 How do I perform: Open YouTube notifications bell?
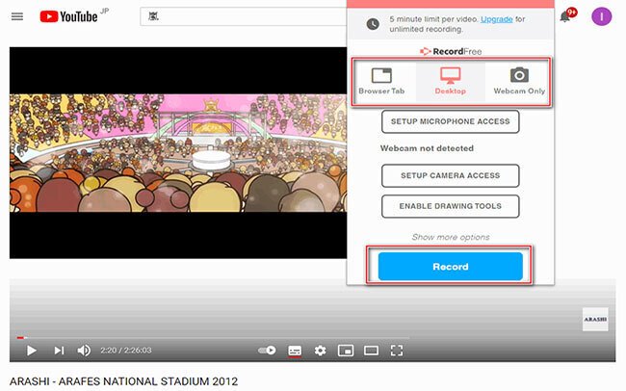[x=565, y=16]
